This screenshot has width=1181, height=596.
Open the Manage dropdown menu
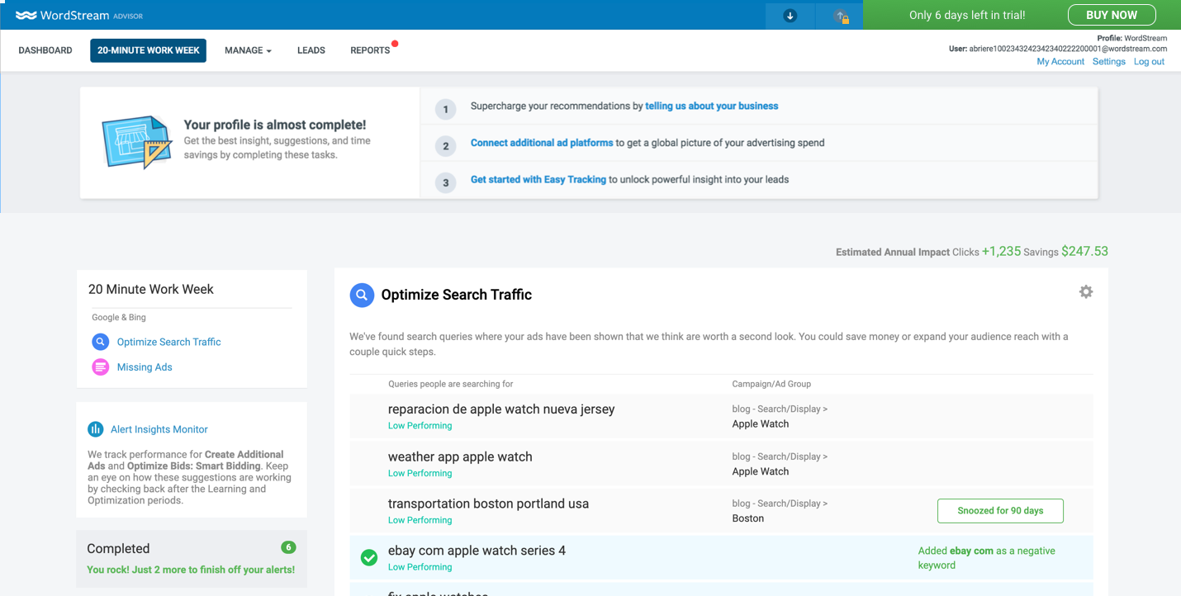(248, 50)
